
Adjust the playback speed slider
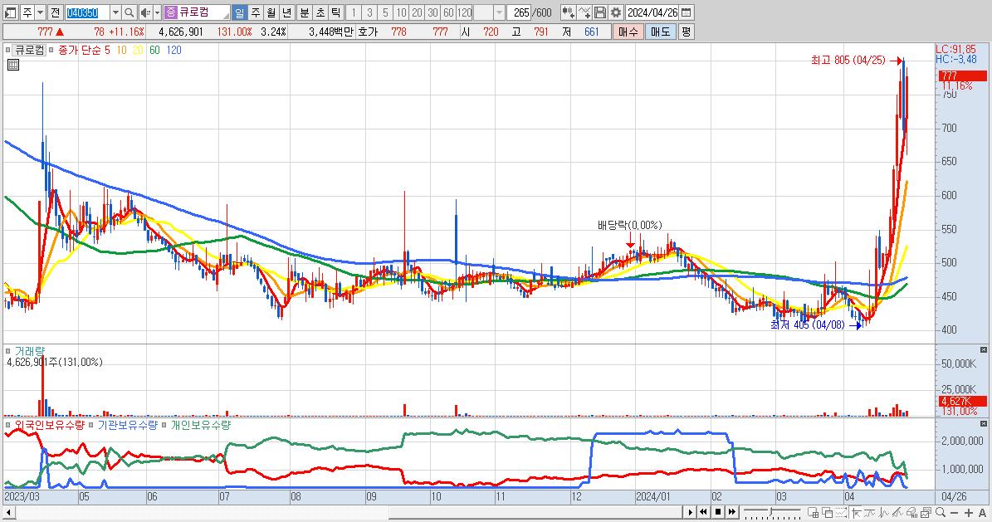[772, 511]
